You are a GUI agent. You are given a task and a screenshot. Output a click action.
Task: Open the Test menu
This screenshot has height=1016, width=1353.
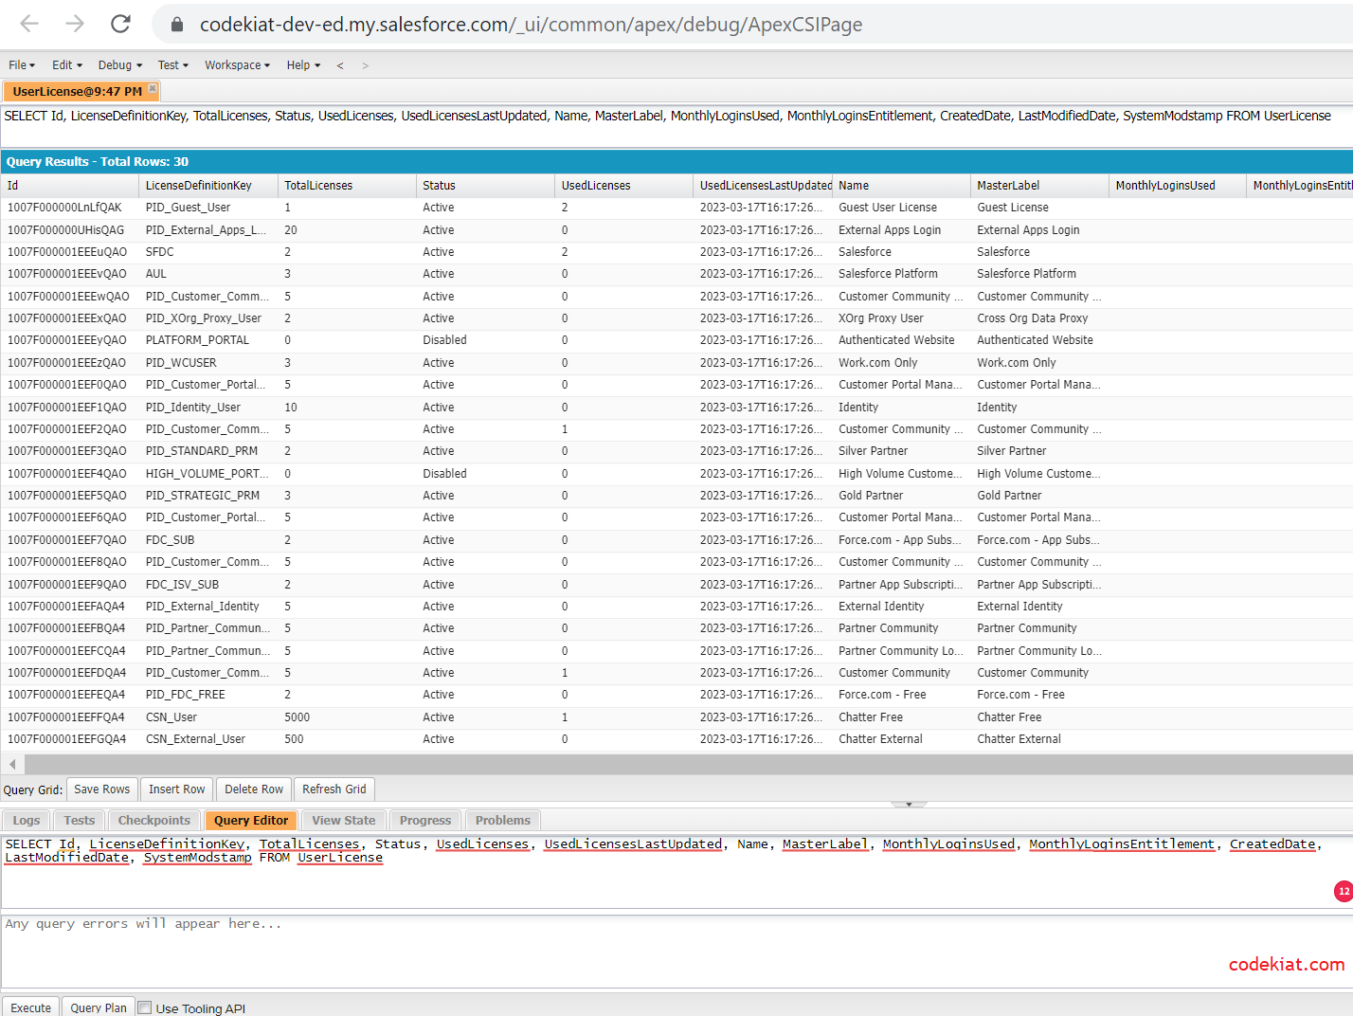pos(173,65)
